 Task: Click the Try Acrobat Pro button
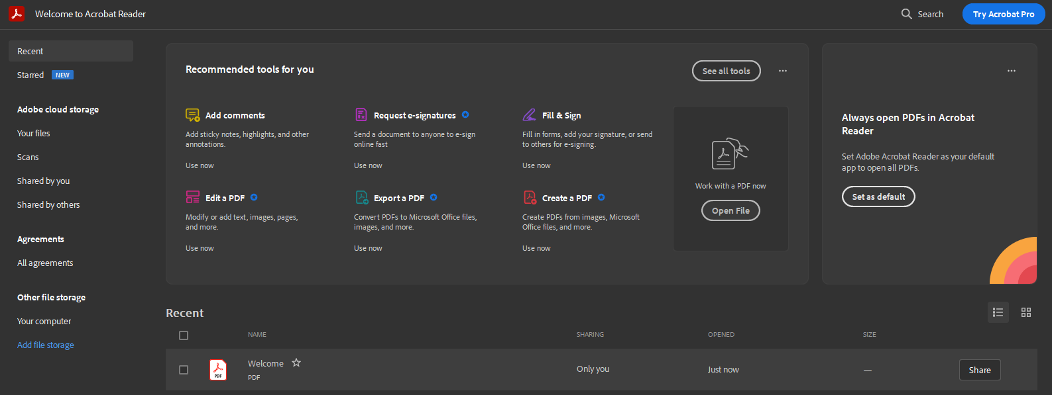(x=1004, y=14)
